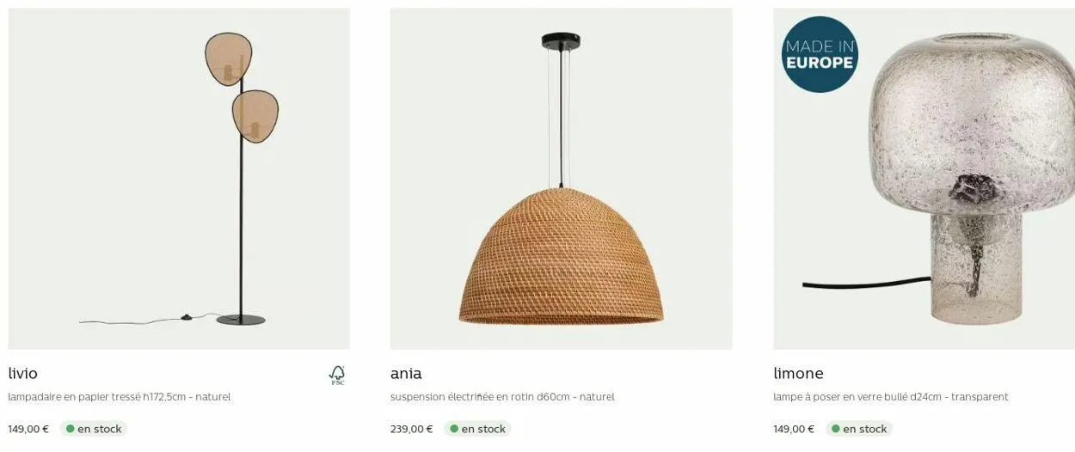Open the ania rattan pendant product image
Image resolution: width=1075 pixels, height=452 pixels.
pos(561,179)
